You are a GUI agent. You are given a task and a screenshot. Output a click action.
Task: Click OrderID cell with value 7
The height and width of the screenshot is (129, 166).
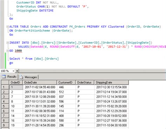pyautogui.click(x=16, y=97)
